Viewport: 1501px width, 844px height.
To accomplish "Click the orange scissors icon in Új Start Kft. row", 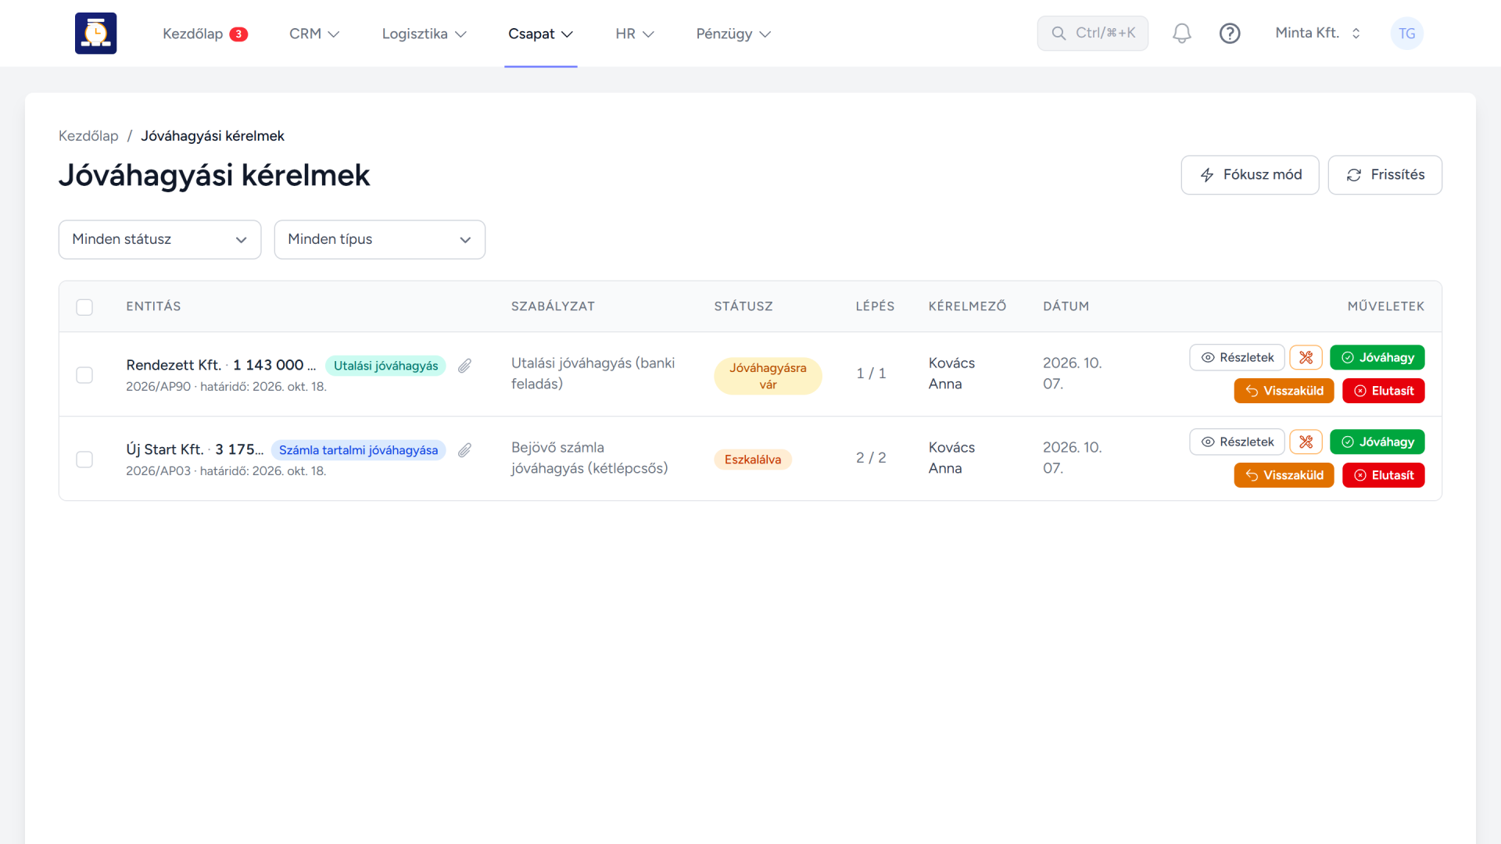I will click(x=1306, y=442).
